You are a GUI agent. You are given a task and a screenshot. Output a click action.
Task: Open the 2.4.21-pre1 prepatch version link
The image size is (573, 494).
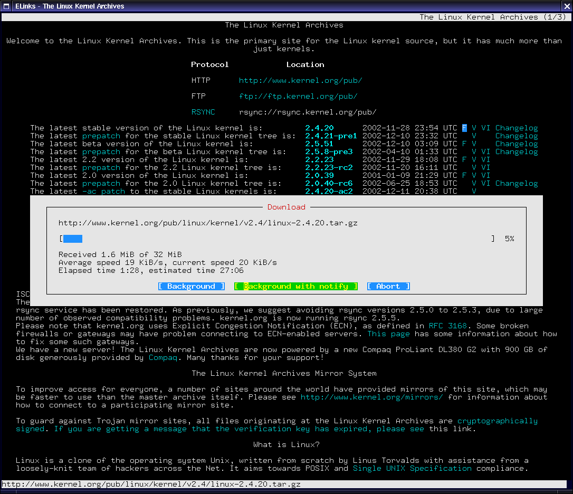331,136
